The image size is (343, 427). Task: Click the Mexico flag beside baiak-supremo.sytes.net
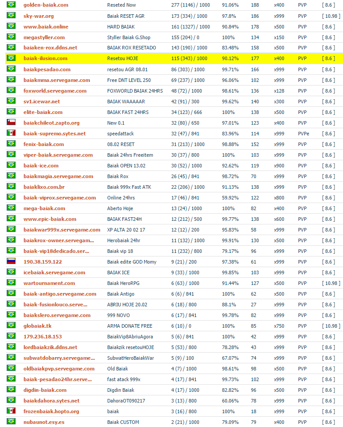click(11, 133)
